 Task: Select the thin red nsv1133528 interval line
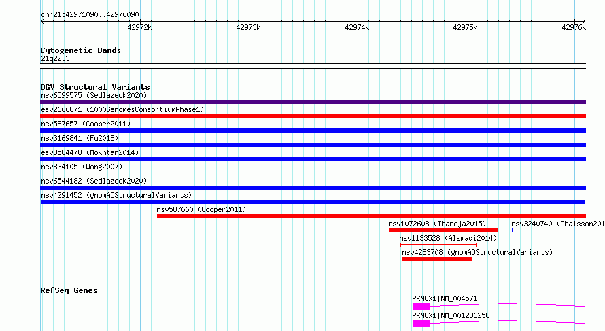(x=438, y=245)
